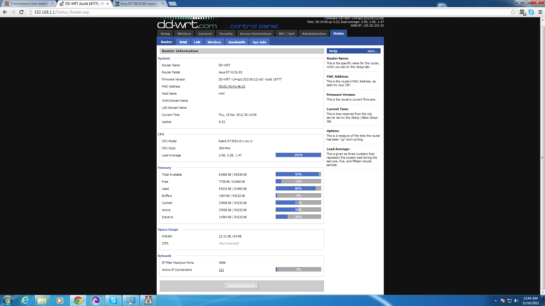This screenshot has height=306, width=545.
Task: Open the Services main tab
Action: [x=205, y=34]
